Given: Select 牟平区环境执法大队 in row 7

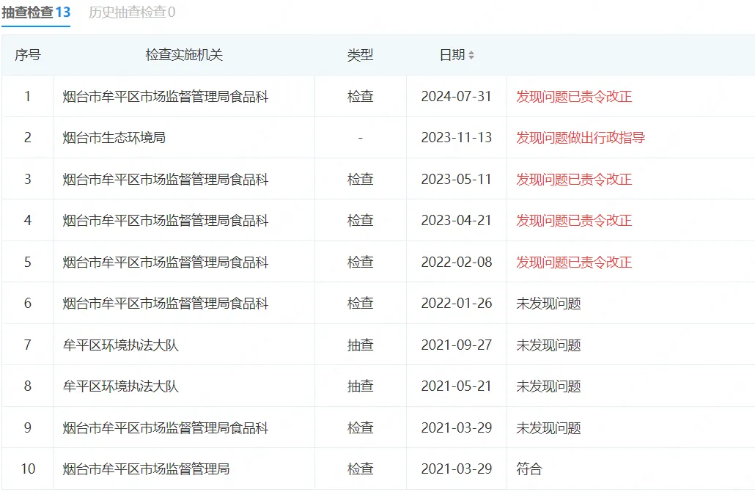Looking at the screenshot, I should (121, 345).
